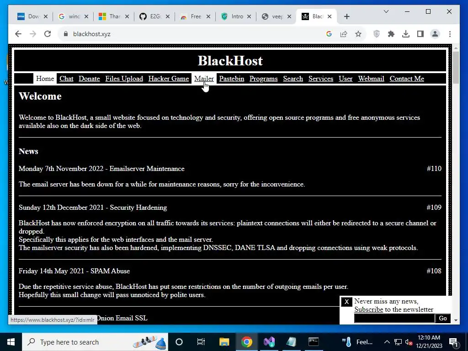The height and width of the screenshot is (351, 468).
Task: Click news entry number #110
Action: (x=434, y=169)
